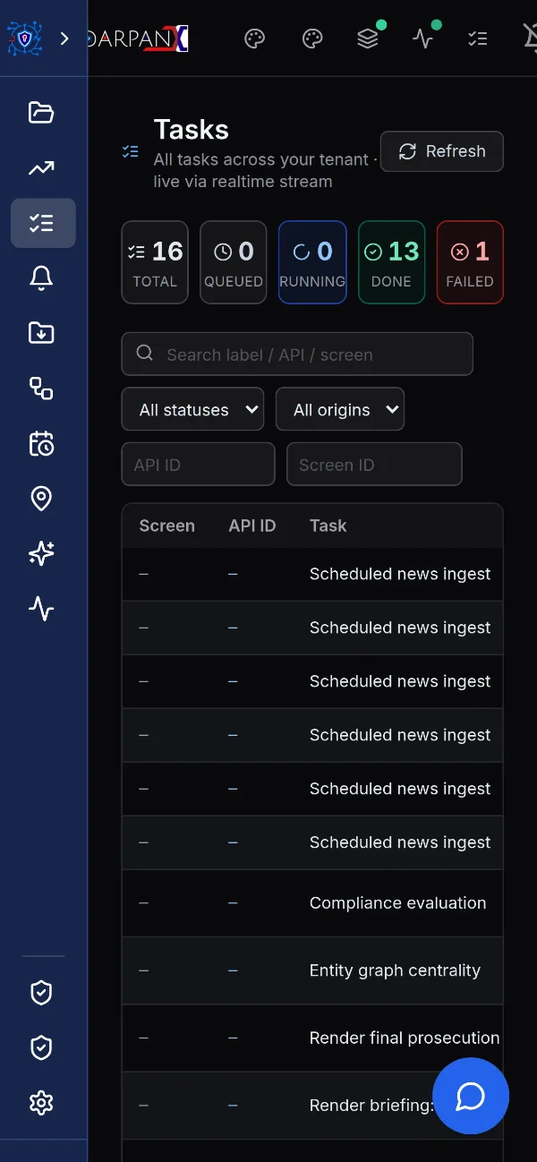Open the trending-up analytics sidebar icon
The height and width of the screenshot is (1162, 537).
point(41,167)
